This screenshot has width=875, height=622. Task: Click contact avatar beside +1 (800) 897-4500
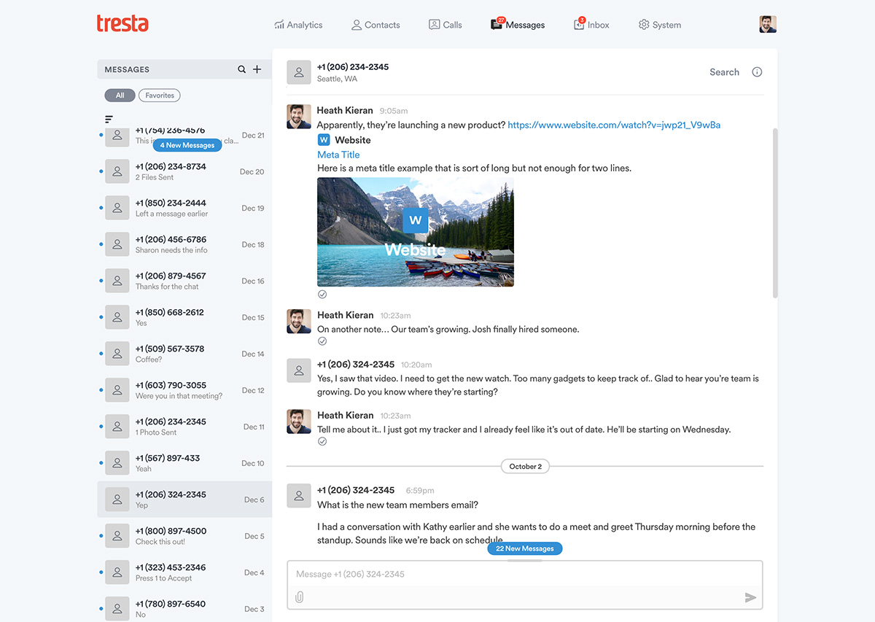tap(117, 536)
